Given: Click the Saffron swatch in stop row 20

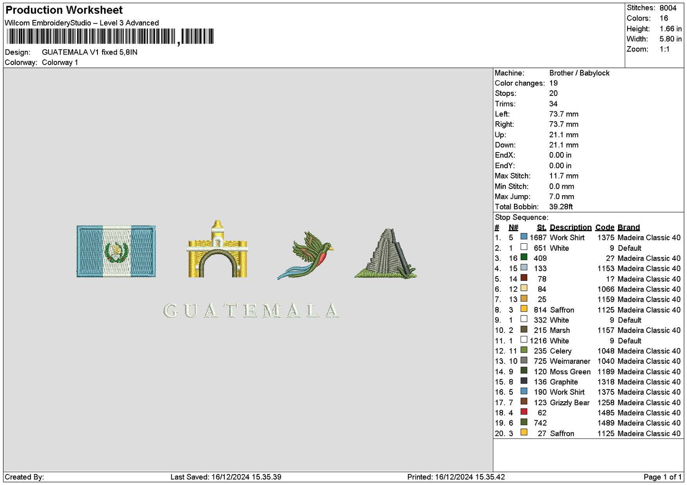Looking at the screenshot, I should tap(523, 432).
